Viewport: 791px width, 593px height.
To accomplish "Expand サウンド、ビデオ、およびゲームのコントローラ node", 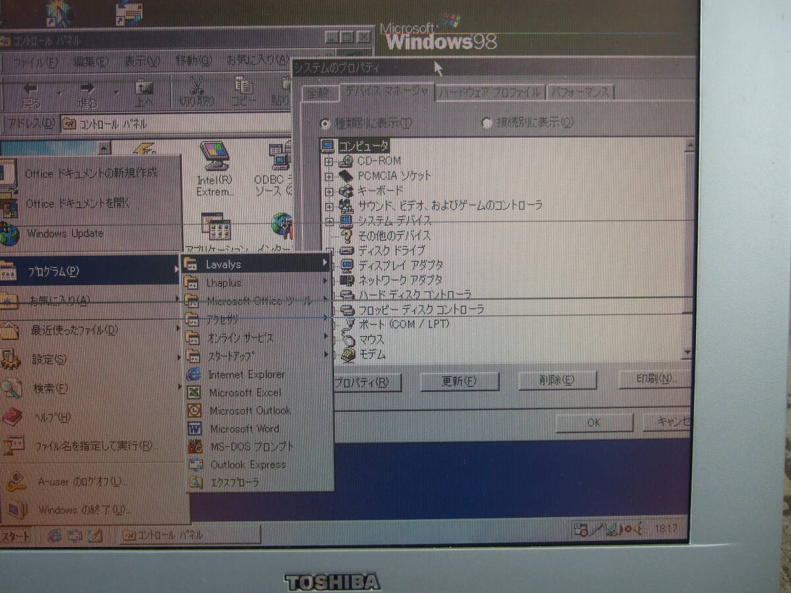I will pos(329,206).
